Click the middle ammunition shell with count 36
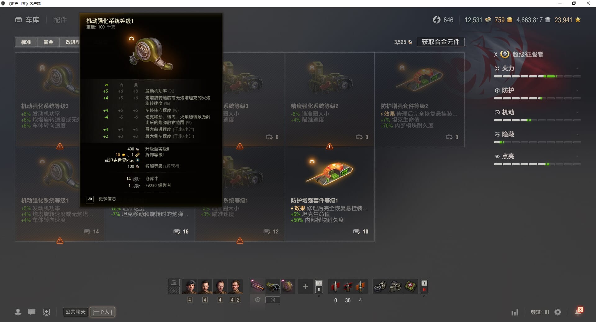Image resolution: width=596 pixels, height=322 pixels. click(x=348, y=286)
